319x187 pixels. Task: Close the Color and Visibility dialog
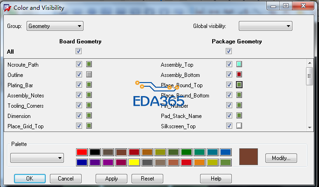coord(303,6)
